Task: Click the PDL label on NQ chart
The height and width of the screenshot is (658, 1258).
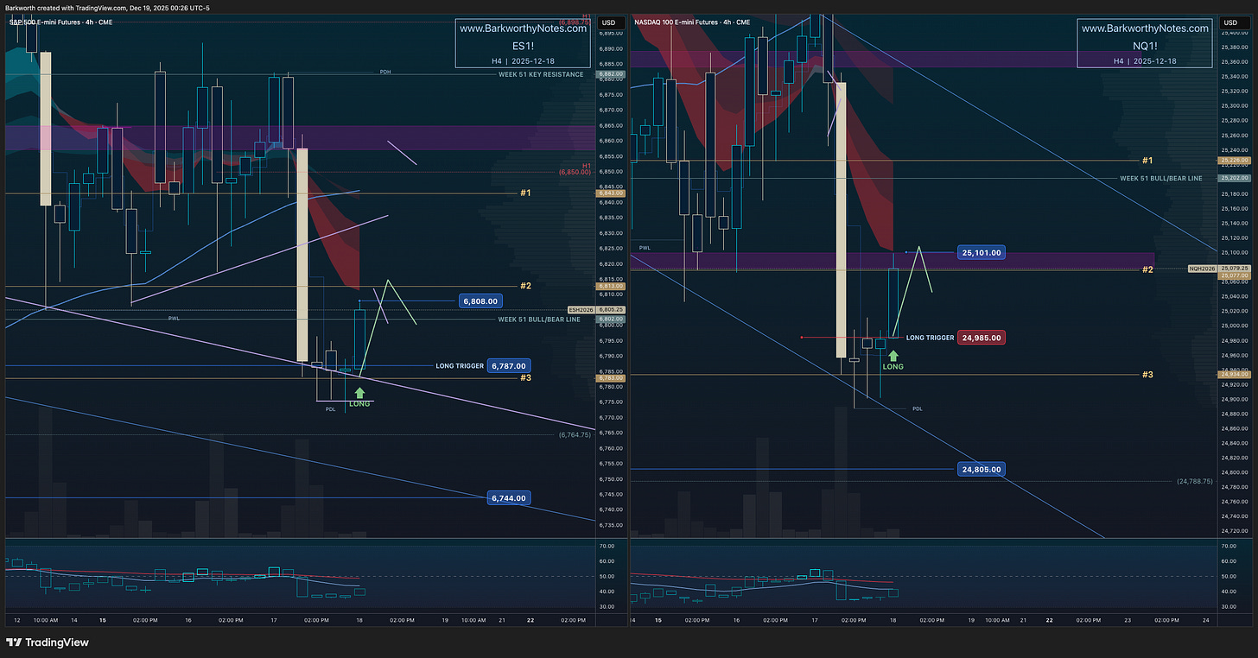Action: 918,408
